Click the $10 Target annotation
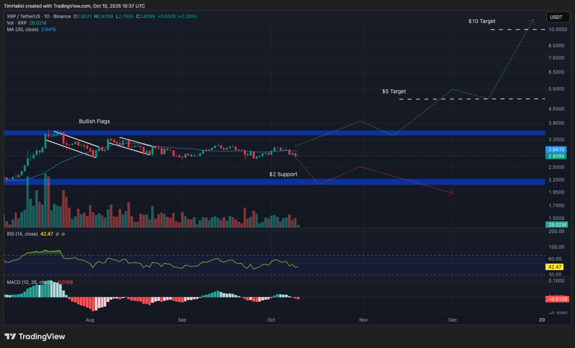This screenshot has width=575, height=348. tap(482, 21)
